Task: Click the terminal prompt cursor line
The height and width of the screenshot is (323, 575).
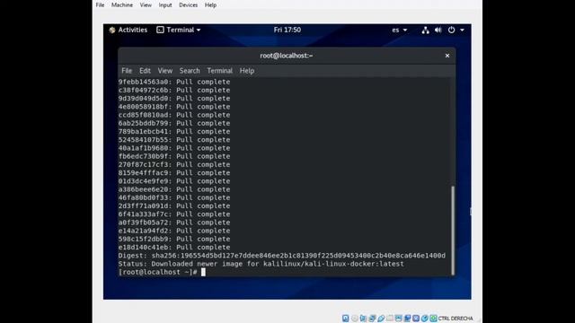Action: point(162,272)
